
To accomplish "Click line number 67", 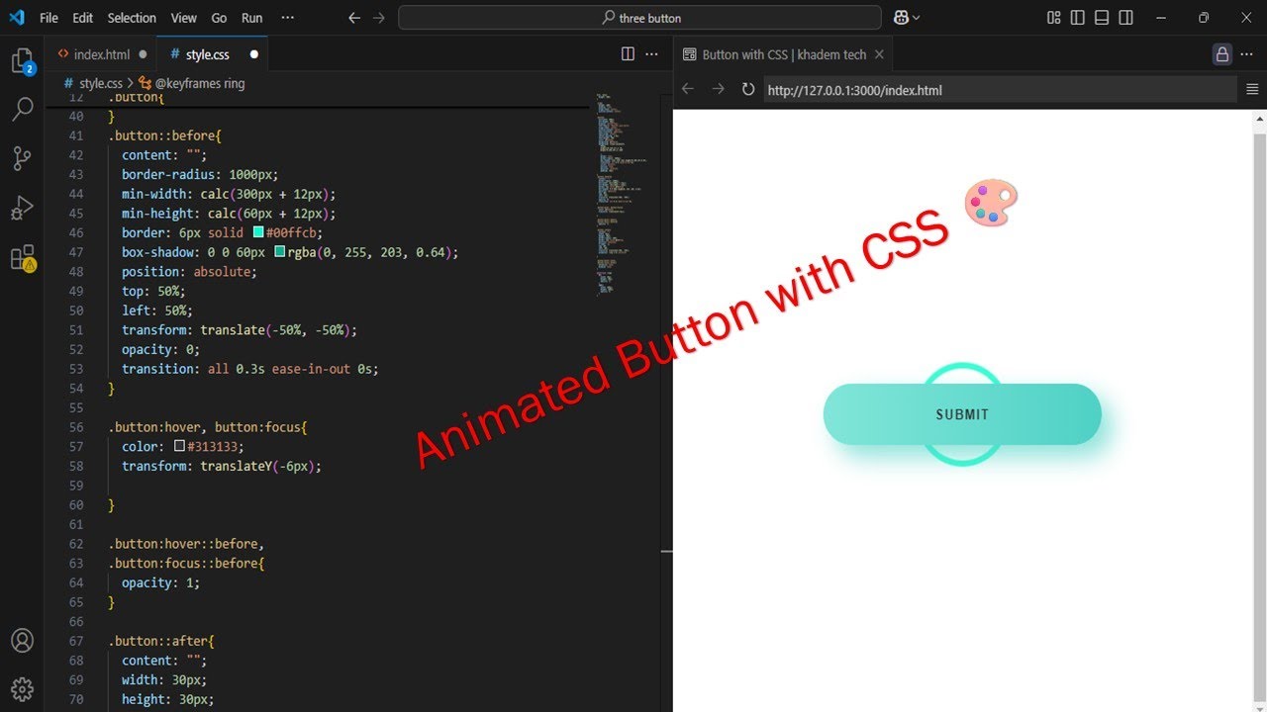I will [76, 641].
